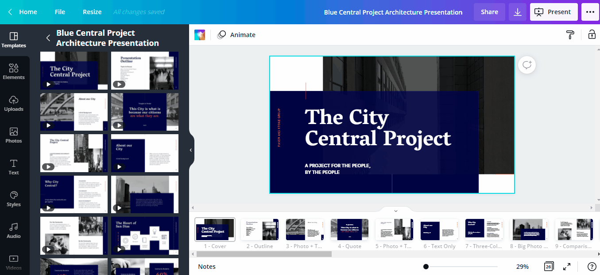Select the Text tool in the sidebar
Viewport: 600px width, 275px height.
tap(14, 166)
